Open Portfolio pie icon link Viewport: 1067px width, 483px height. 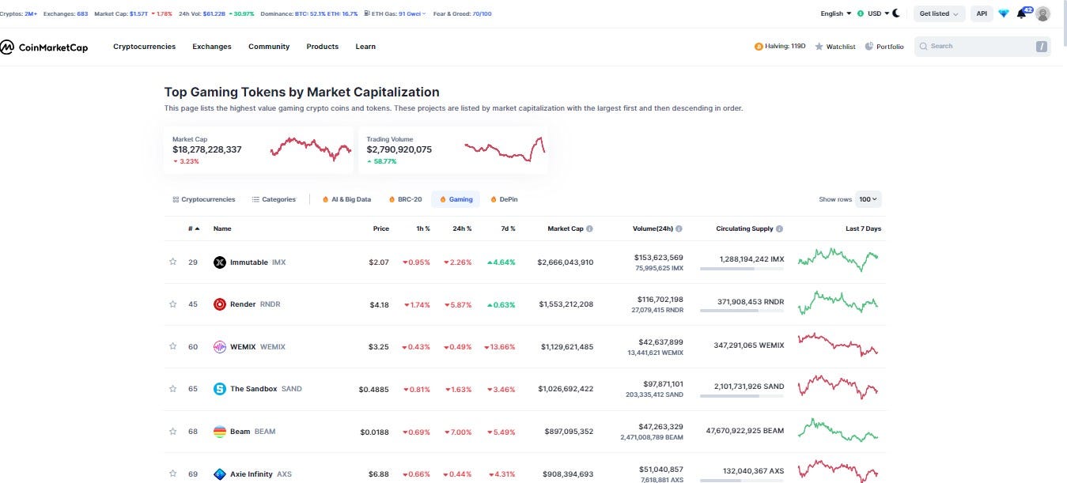click(869, 47)
